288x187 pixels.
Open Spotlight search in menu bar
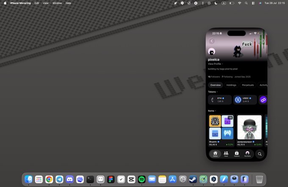pos(246,3)
